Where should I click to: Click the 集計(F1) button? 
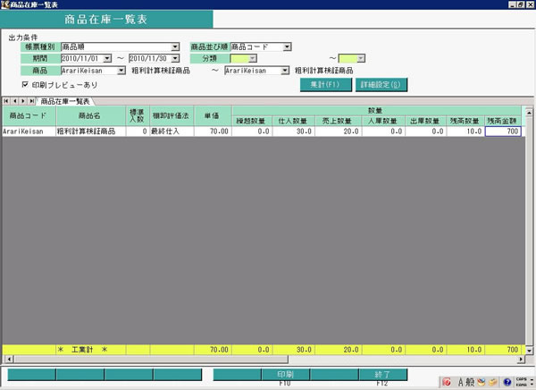(326, 85)
